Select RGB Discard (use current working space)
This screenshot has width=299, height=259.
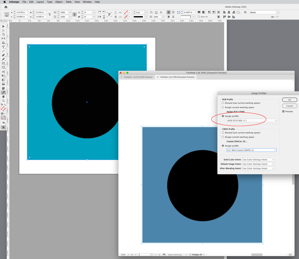[223, 103]
